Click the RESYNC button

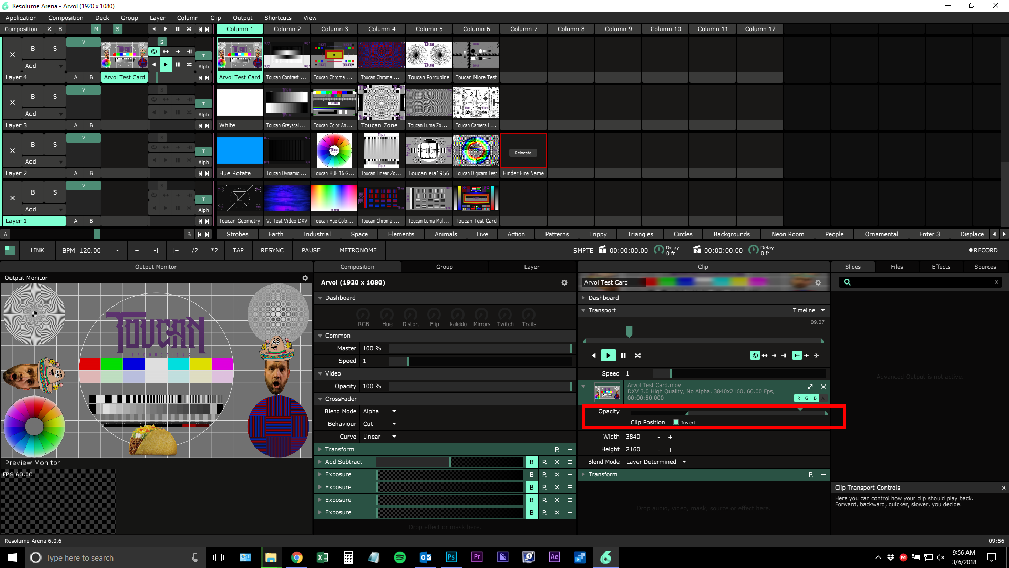[272, 250]
